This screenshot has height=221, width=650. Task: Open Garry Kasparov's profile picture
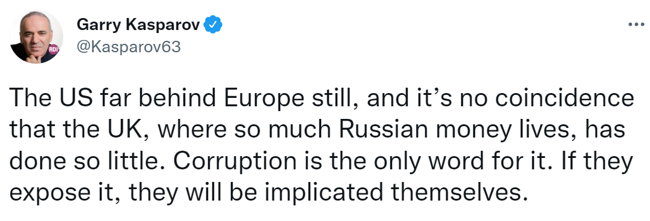point(36,37)
